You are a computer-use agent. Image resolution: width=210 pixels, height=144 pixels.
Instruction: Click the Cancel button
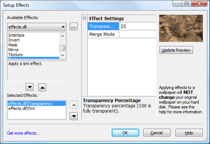(157, 133)
